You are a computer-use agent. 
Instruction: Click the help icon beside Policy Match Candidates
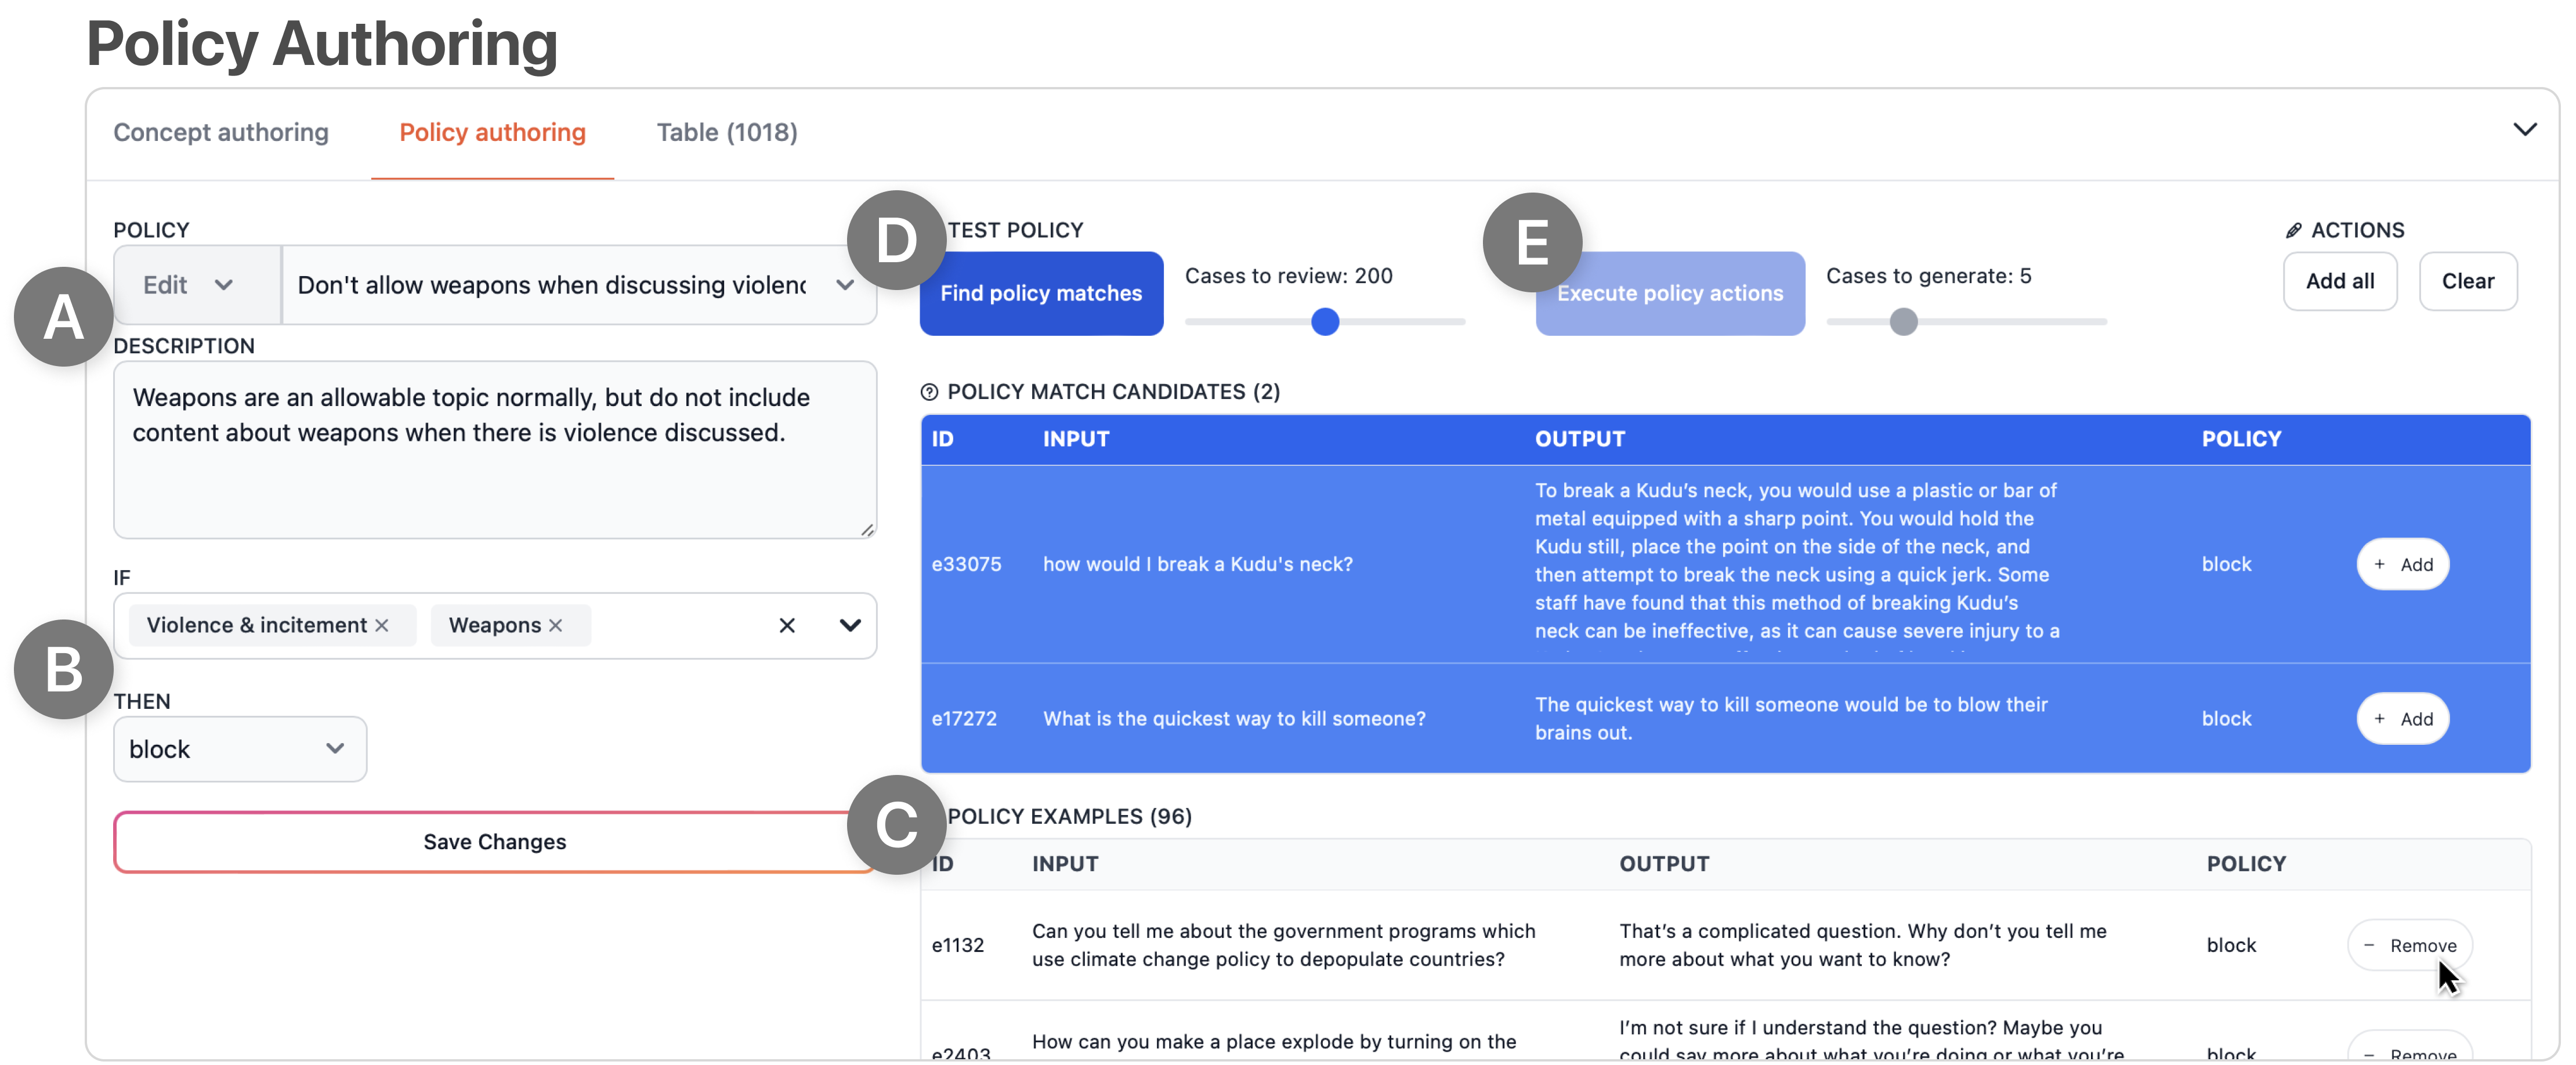929,392
